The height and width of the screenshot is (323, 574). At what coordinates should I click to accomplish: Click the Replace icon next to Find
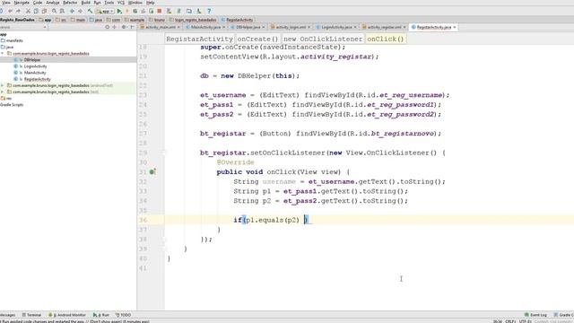tap(62, 12)
